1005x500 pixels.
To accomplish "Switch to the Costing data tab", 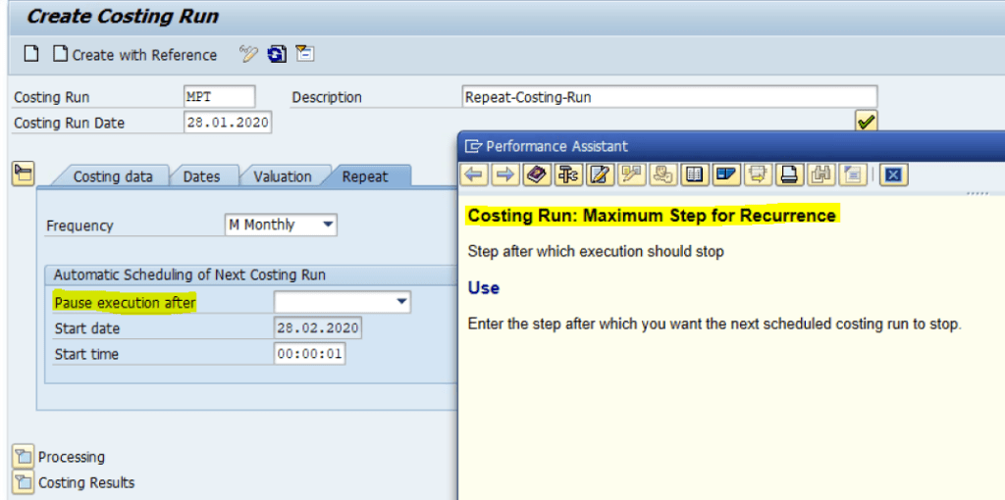I will 113,176.
